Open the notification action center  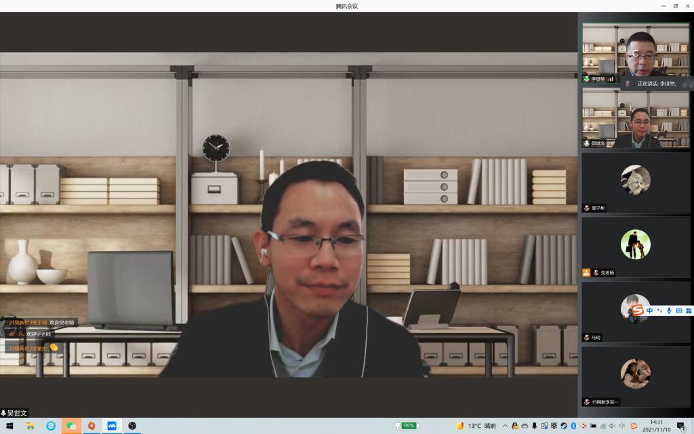[680, 426]
